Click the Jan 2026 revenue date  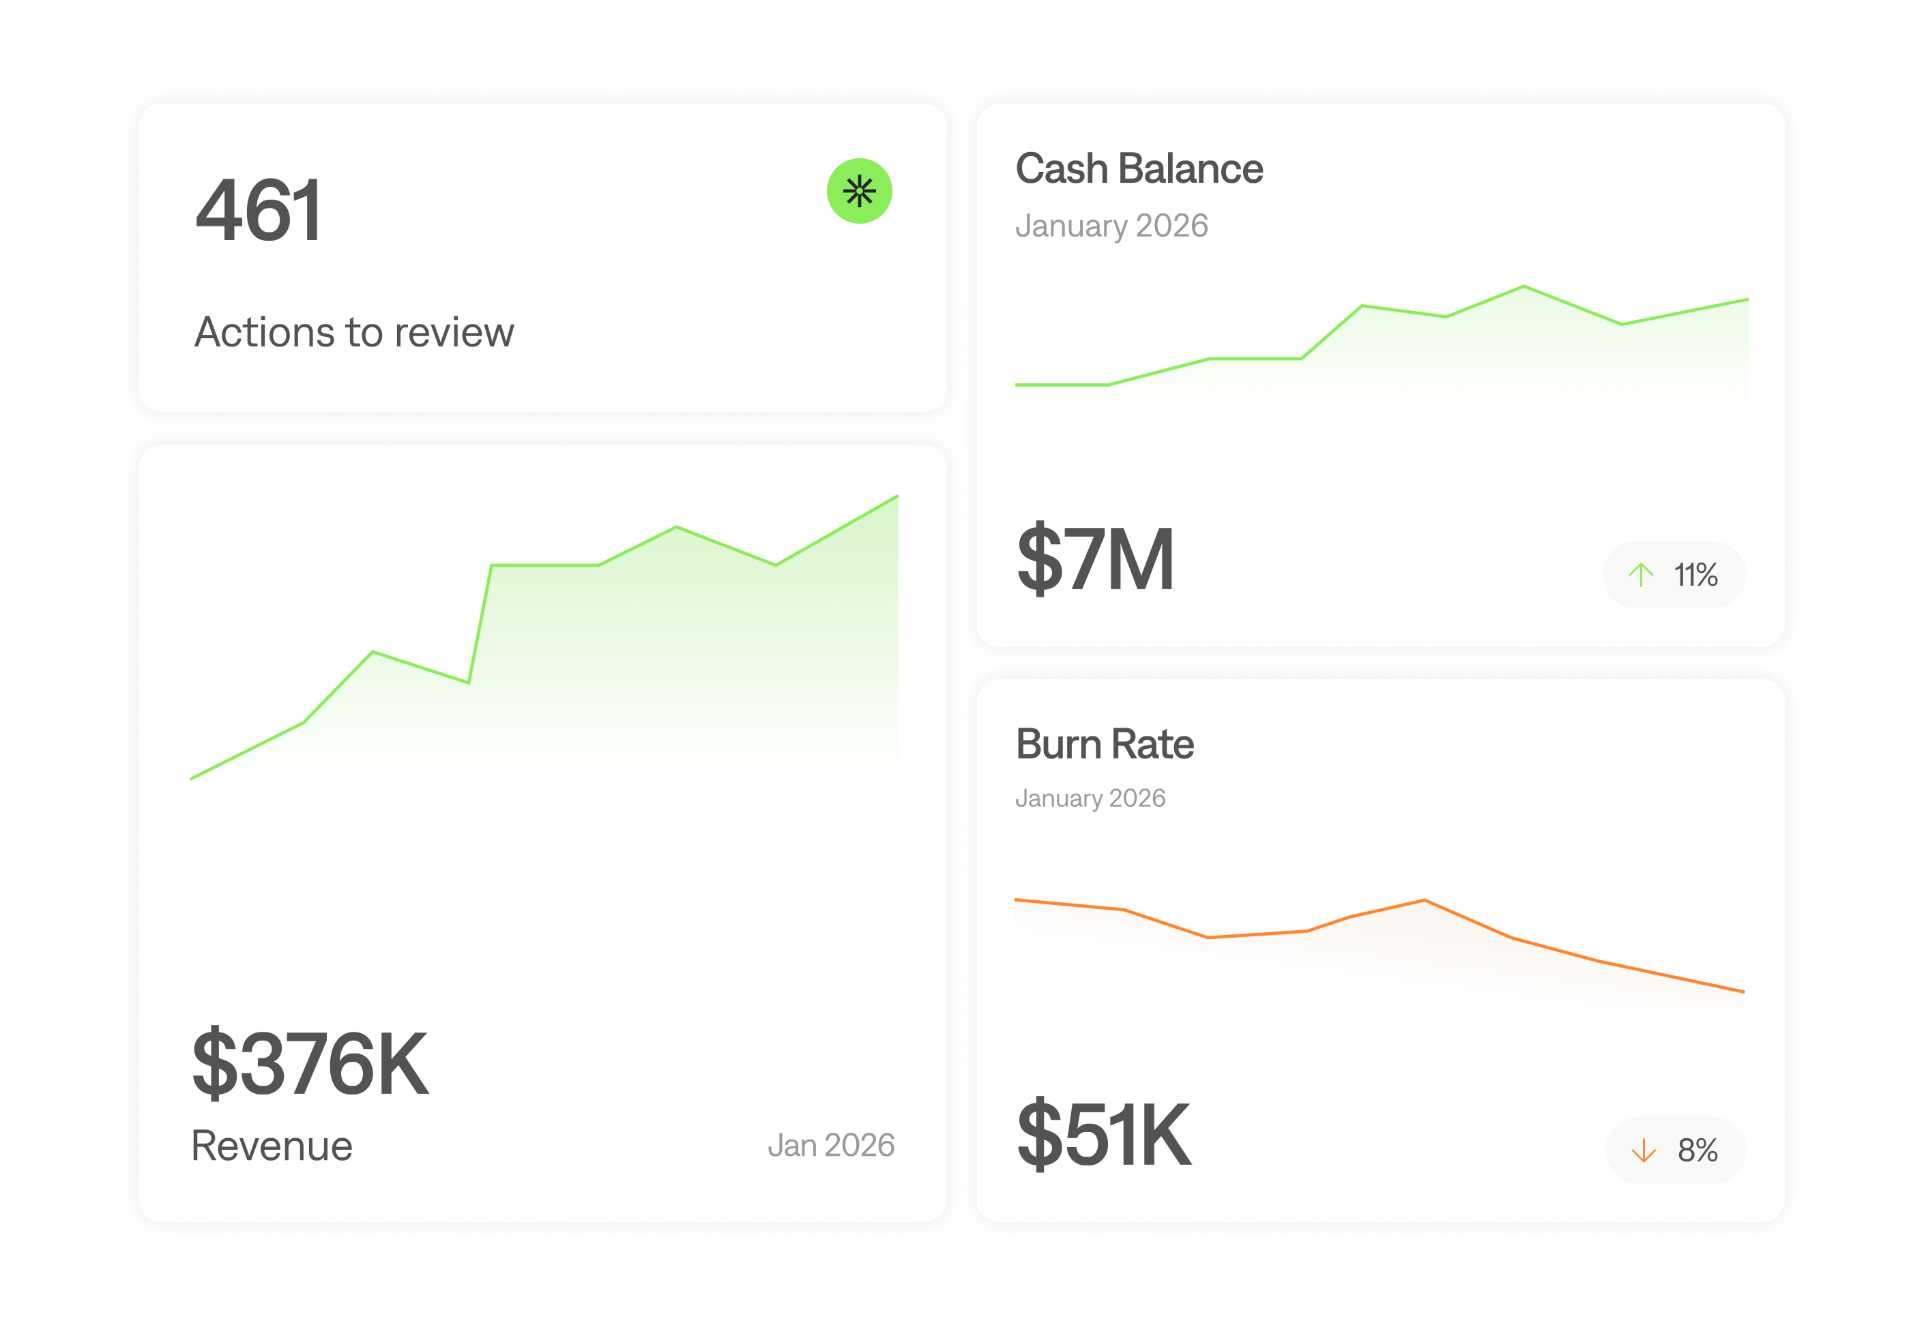coord(830,1146)
